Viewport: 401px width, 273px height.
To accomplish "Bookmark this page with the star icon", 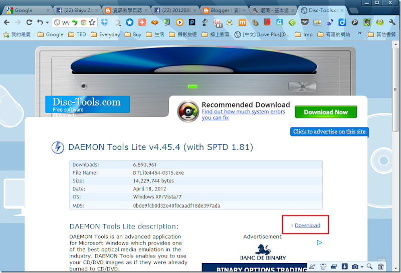I will coord(92,22).
